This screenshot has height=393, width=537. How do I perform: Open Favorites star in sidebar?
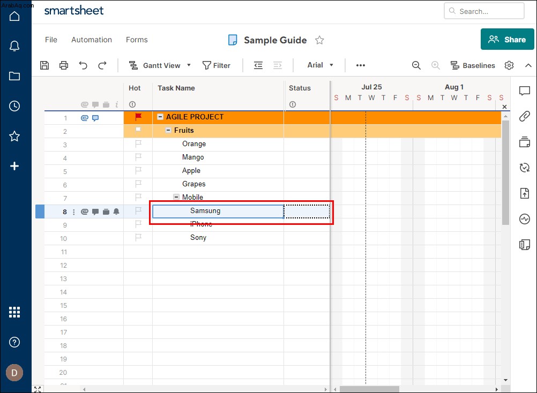(14, 136)
